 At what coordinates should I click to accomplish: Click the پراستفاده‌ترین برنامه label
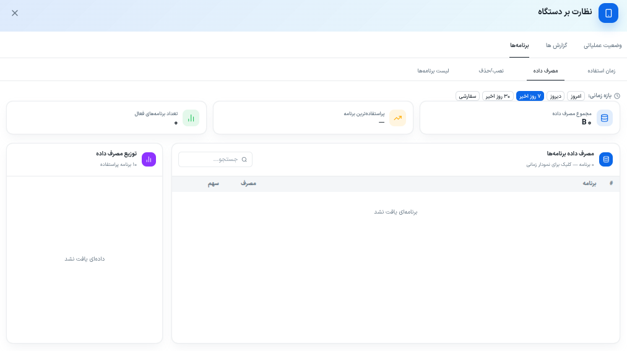(x=364, y=113)
